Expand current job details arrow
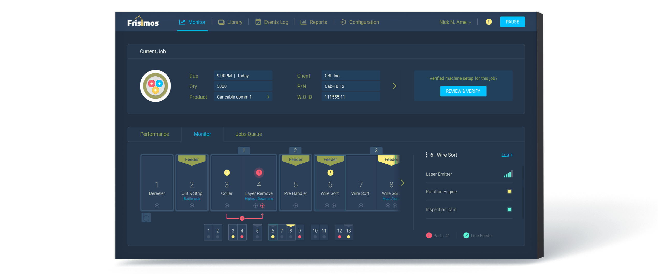The height and width of the screenshot is (277, 661). [394, 86]
